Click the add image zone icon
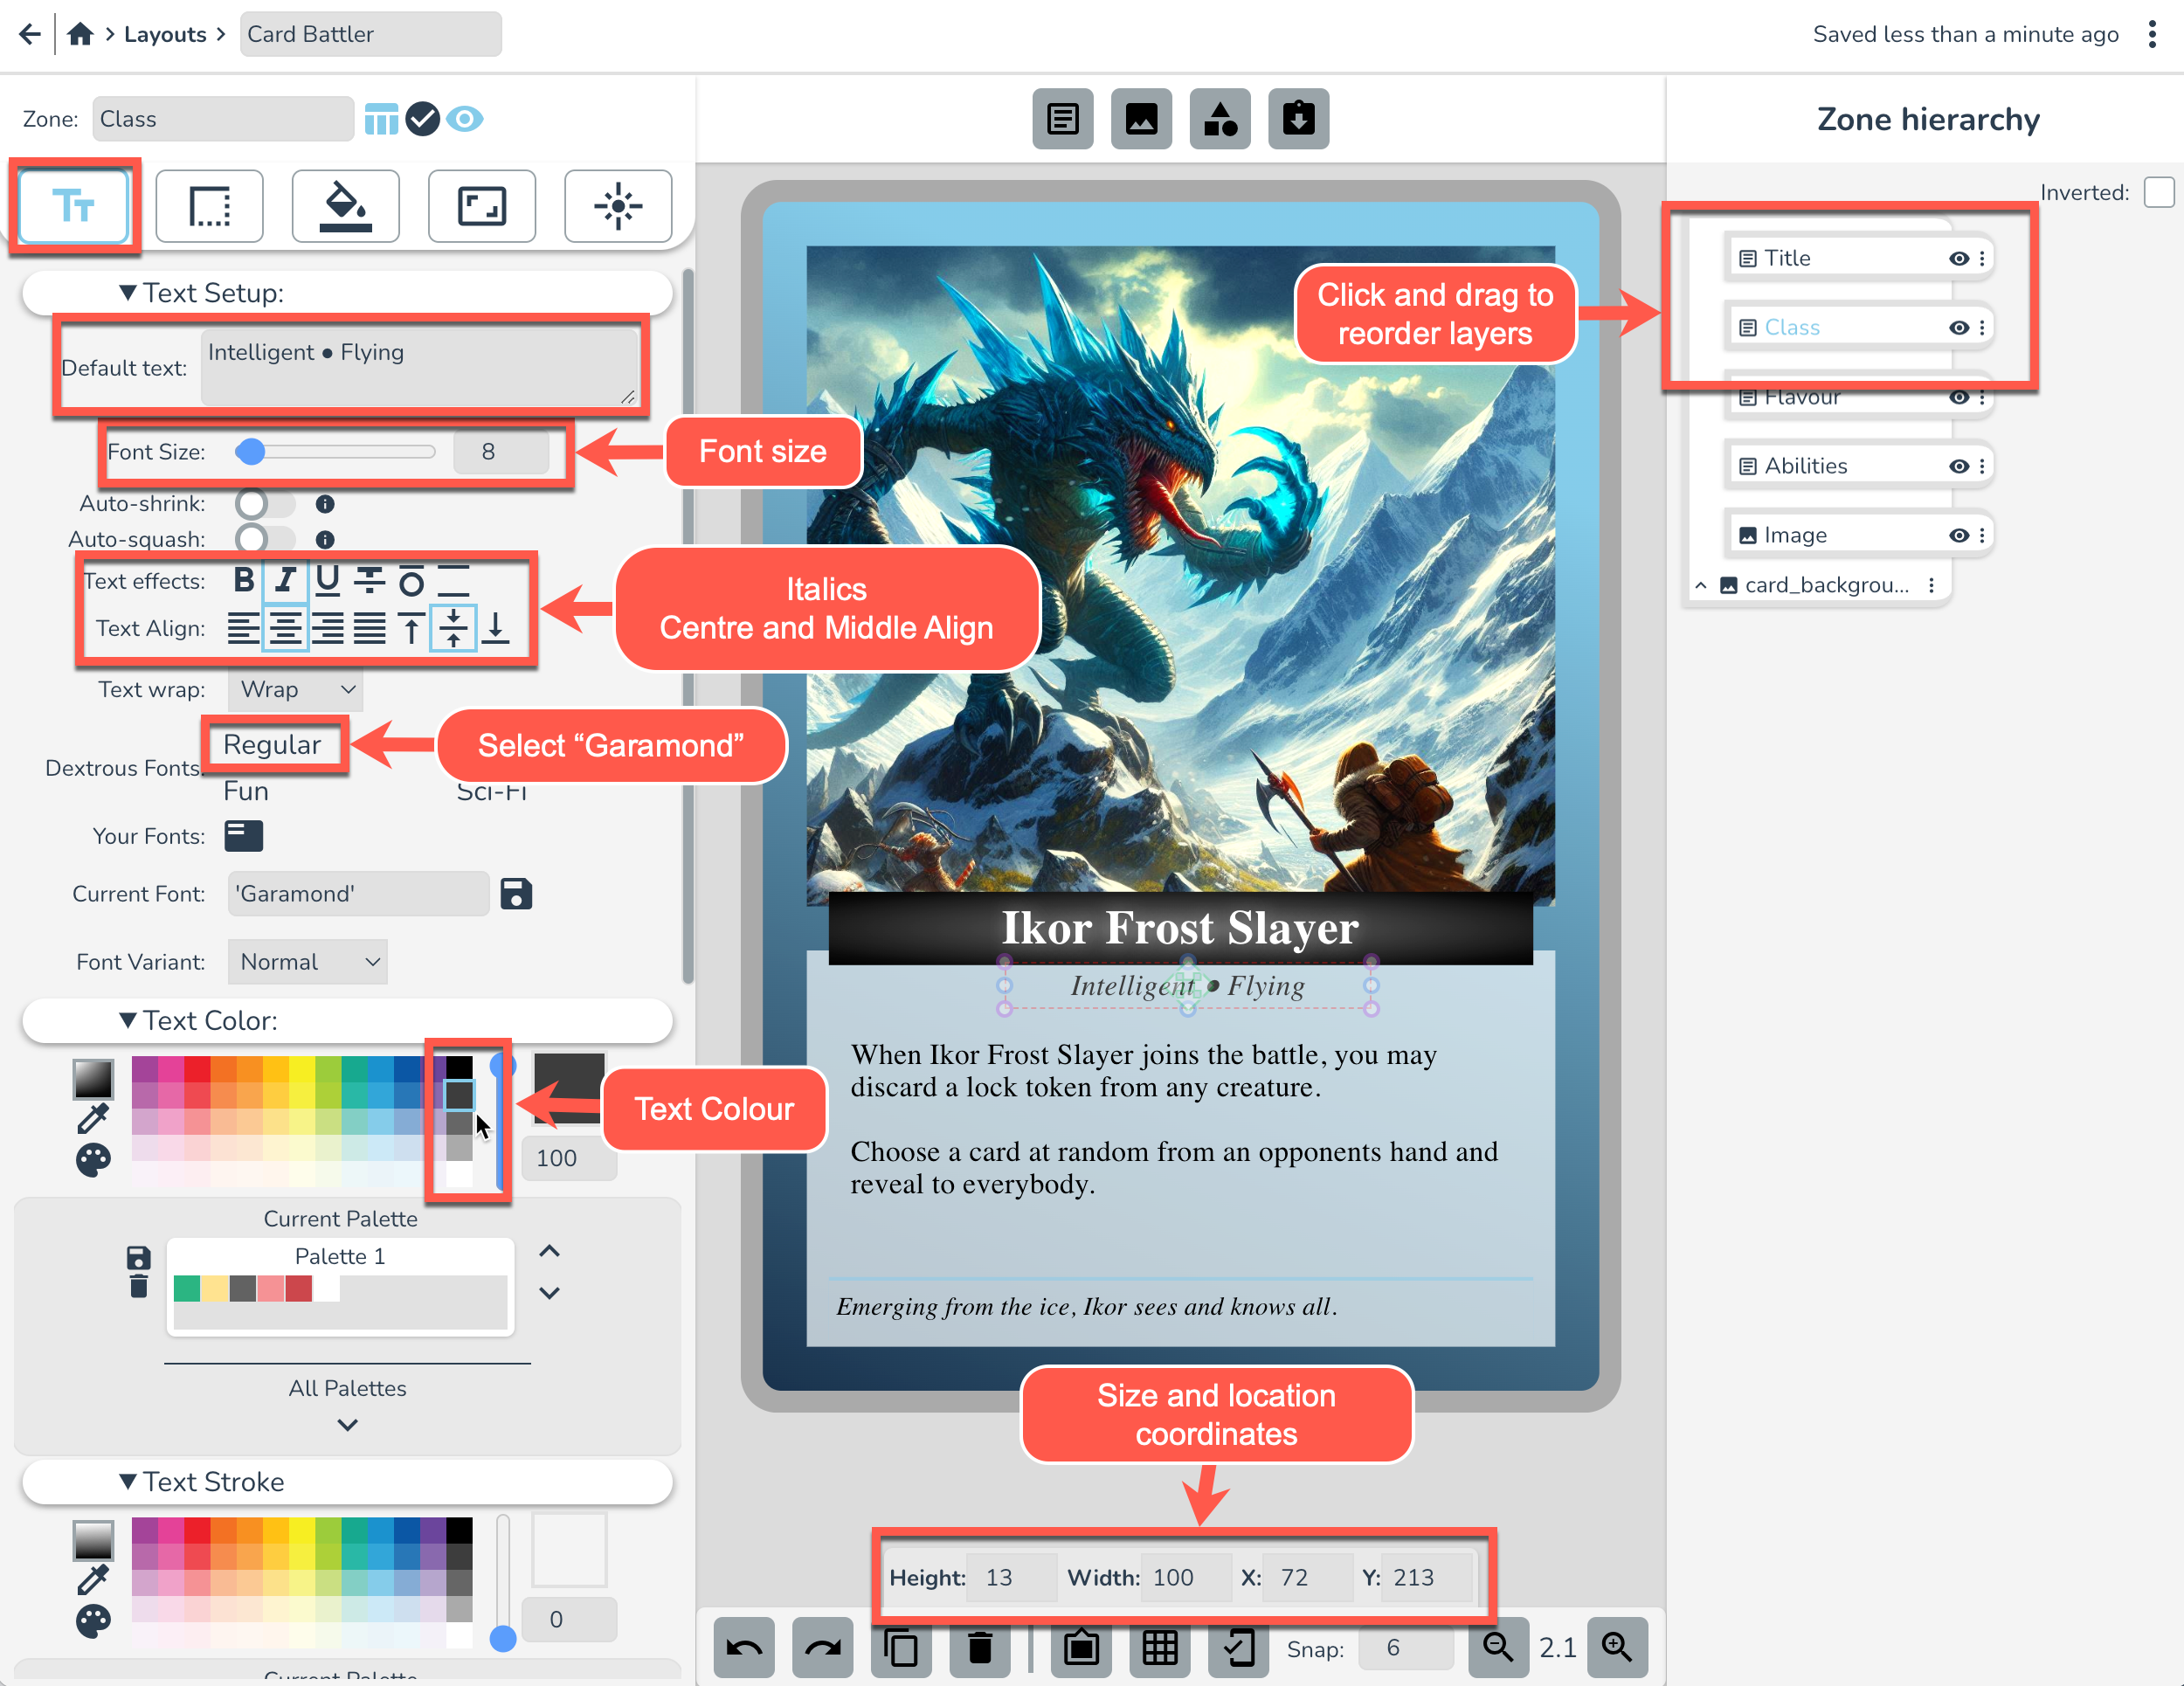The height and width of the screenshot is (1686, 2184). 1141,119
